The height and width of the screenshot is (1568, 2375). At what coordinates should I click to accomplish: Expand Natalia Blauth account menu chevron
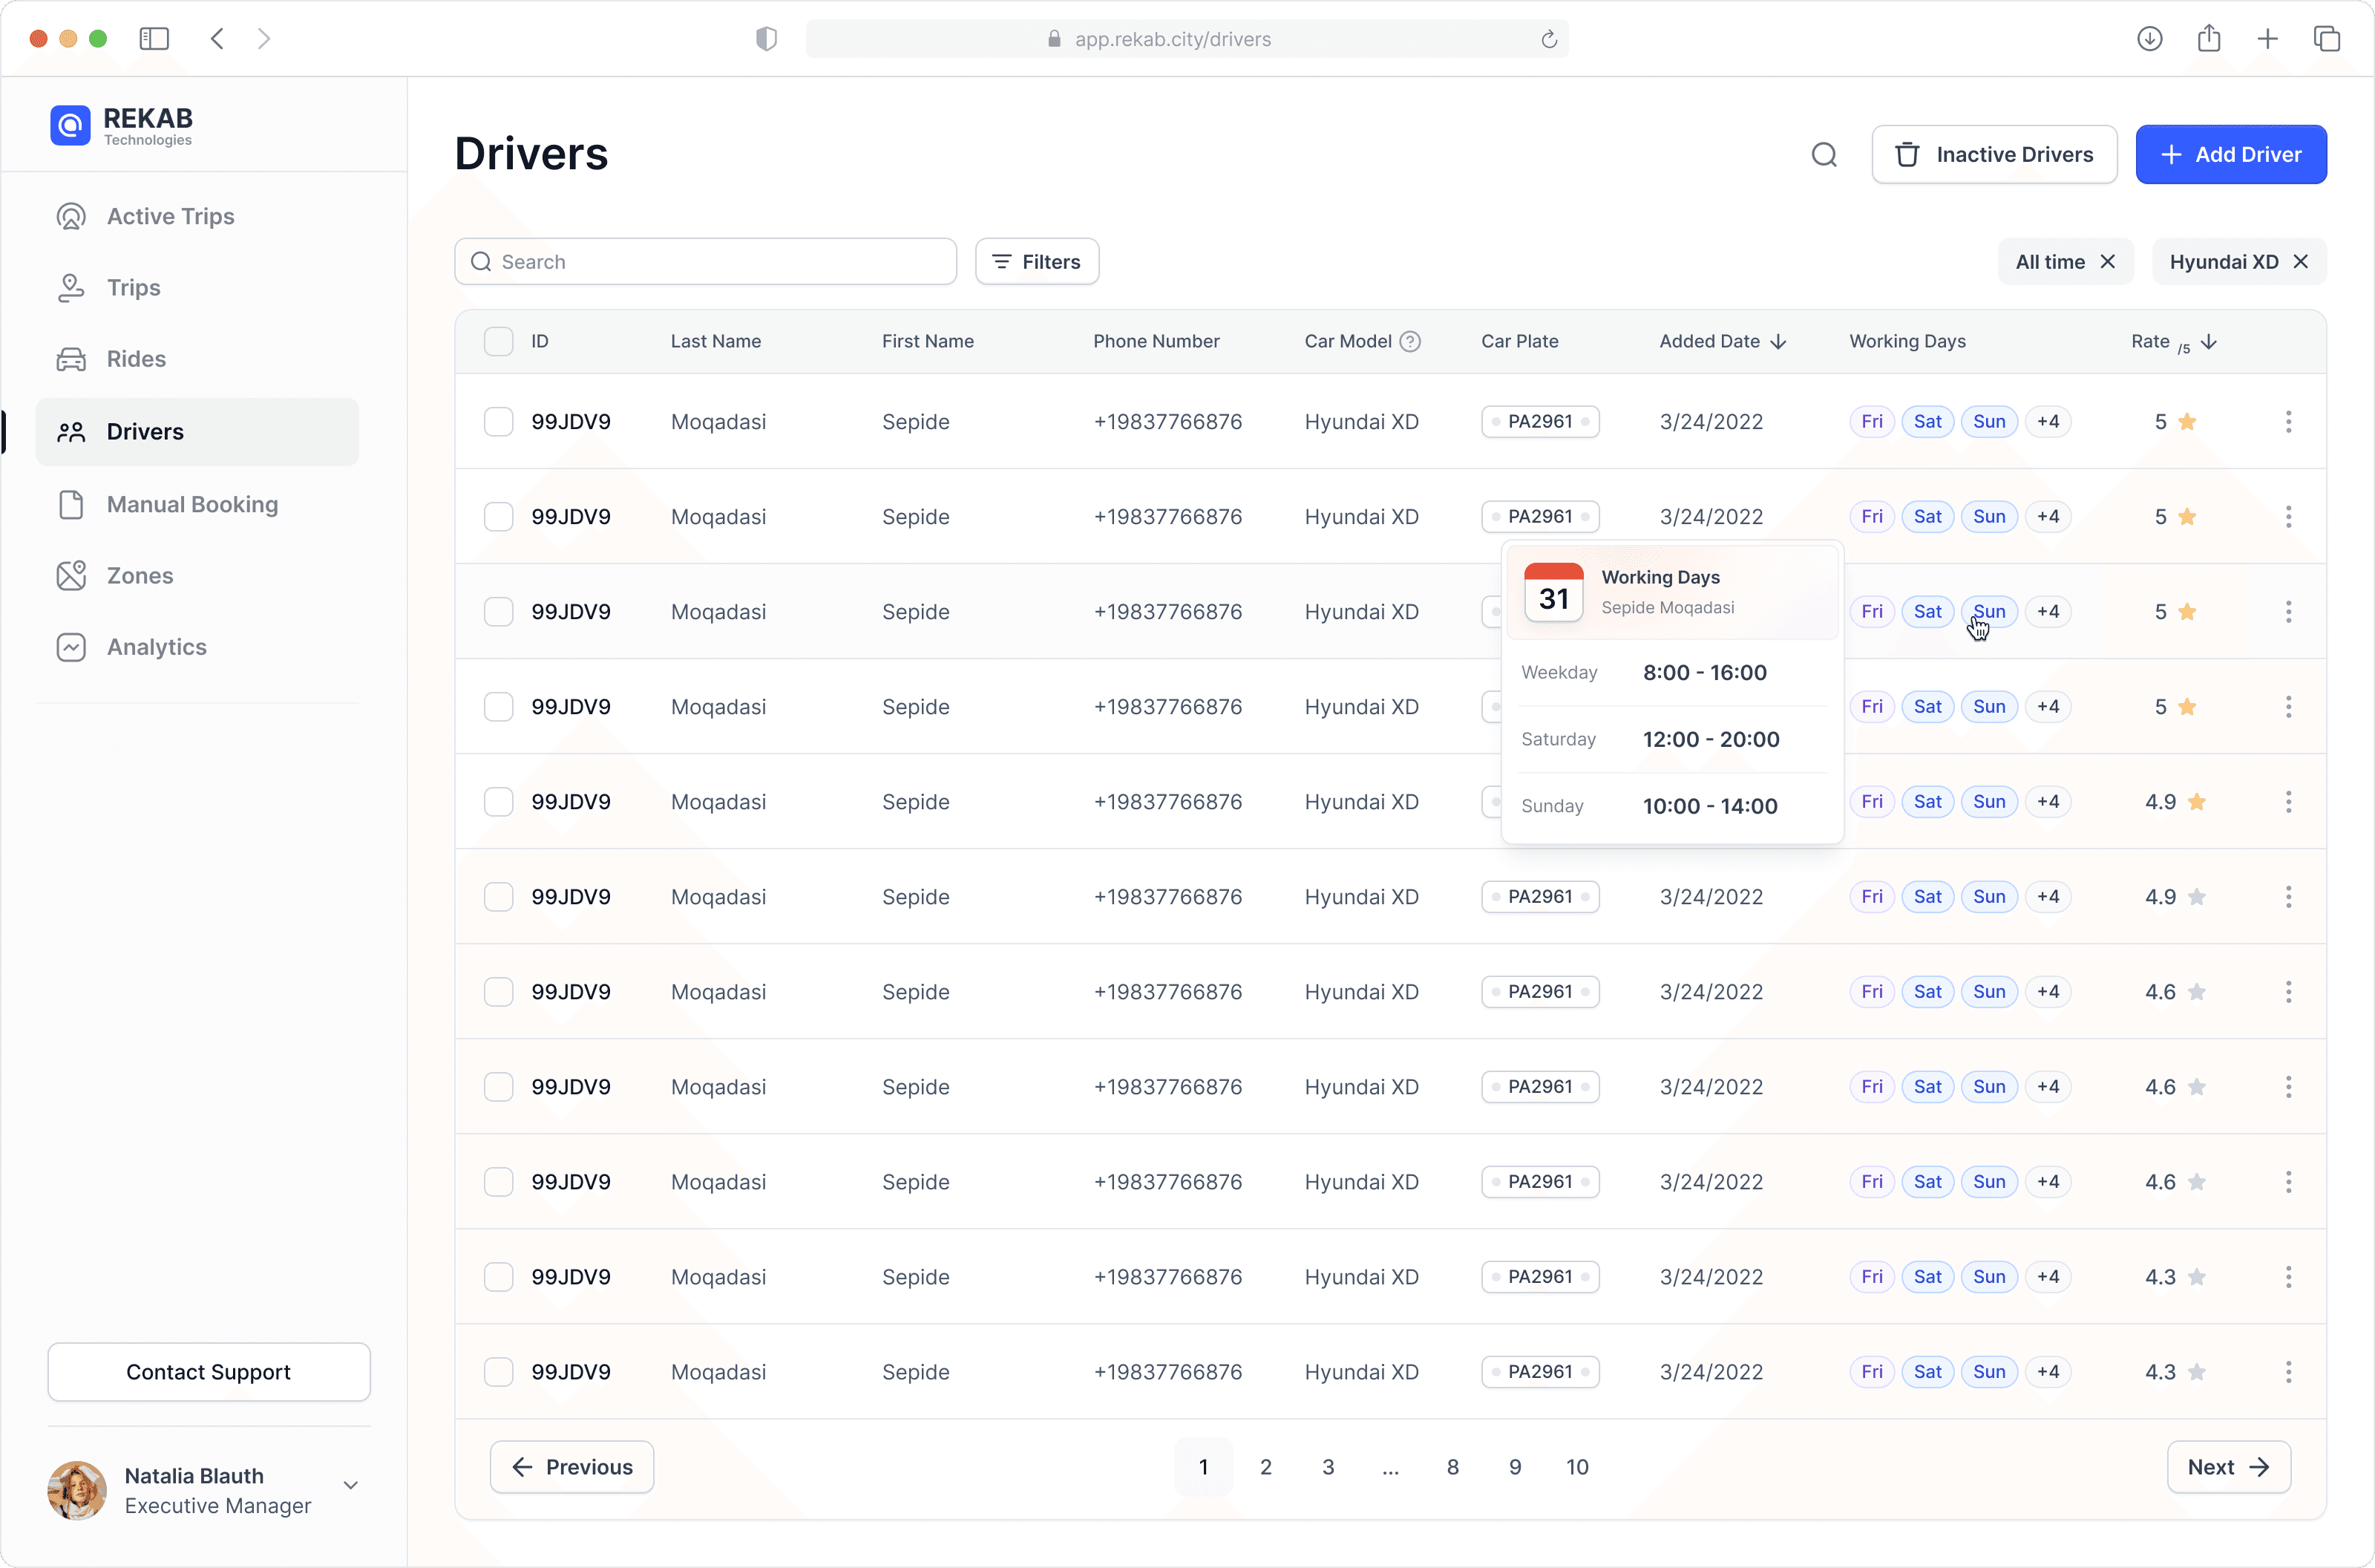click(351, 1485)
